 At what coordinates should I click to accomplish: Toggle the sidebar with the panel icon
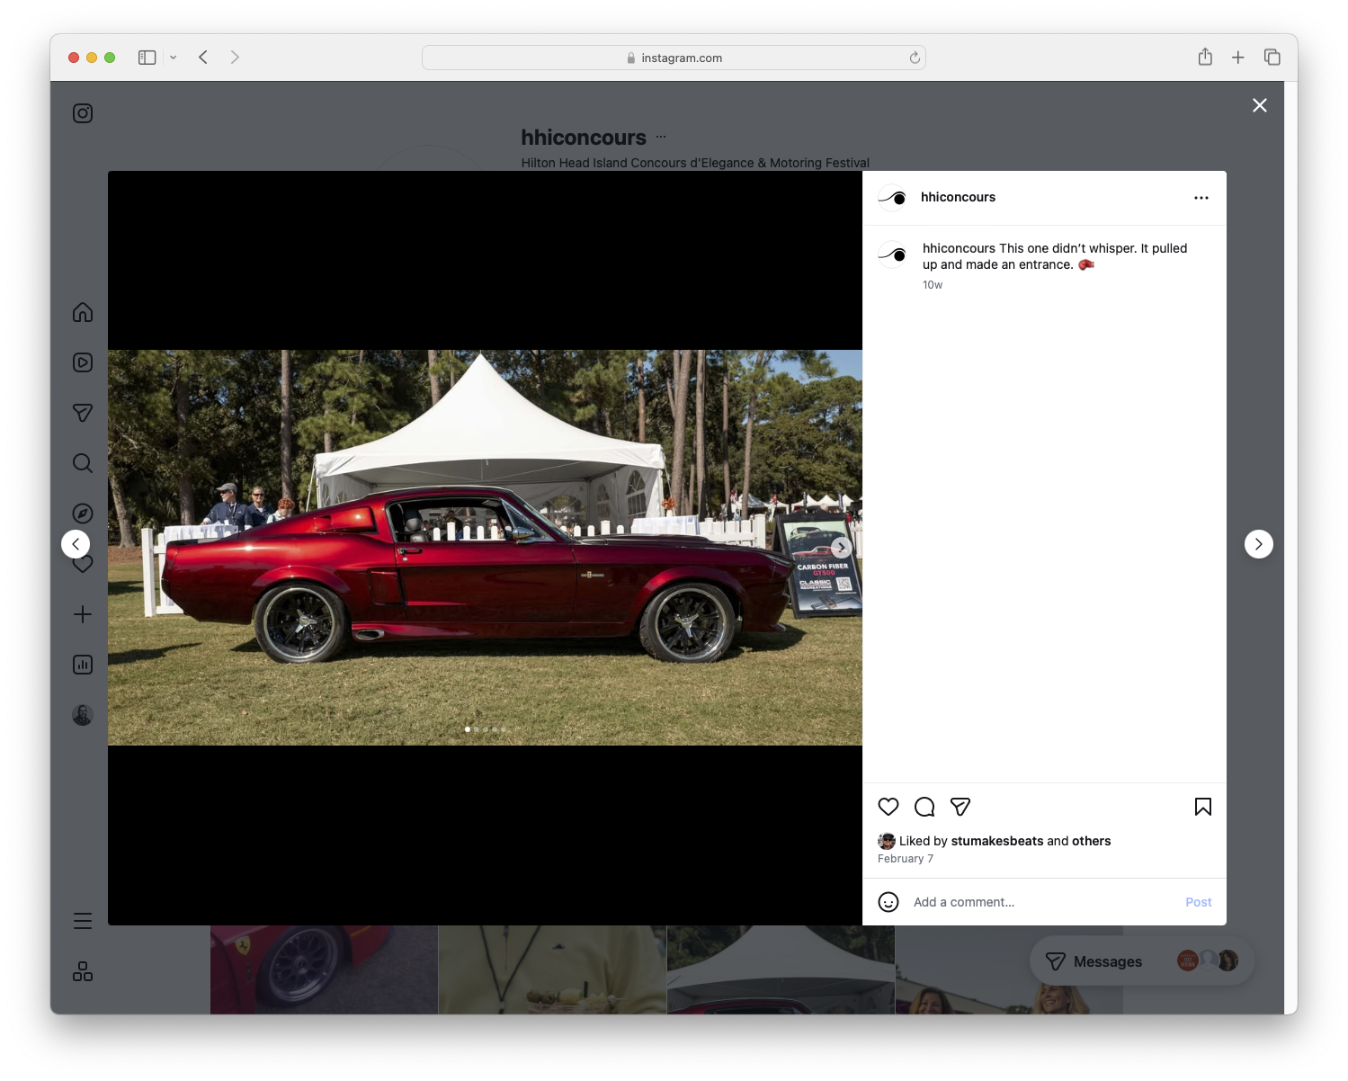click(x=147, y=57)
